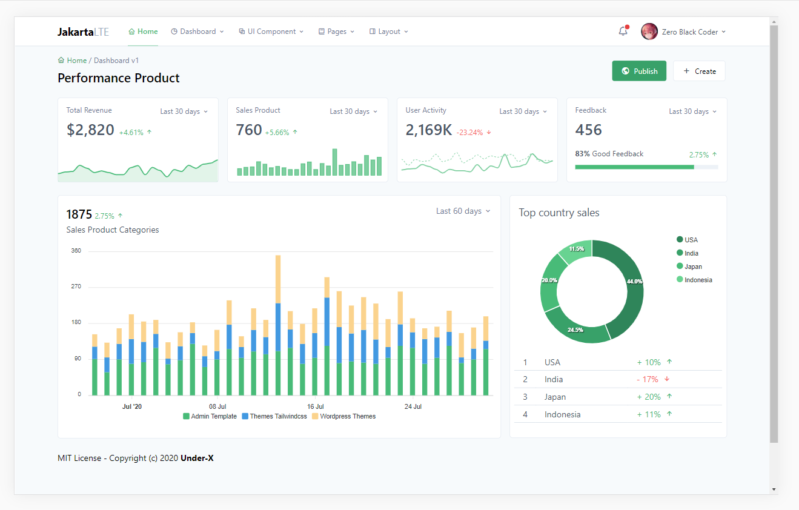Click the up arrow next to + 20%
Viewport: 799px width, 510px height.
click(x=669, y=396)
